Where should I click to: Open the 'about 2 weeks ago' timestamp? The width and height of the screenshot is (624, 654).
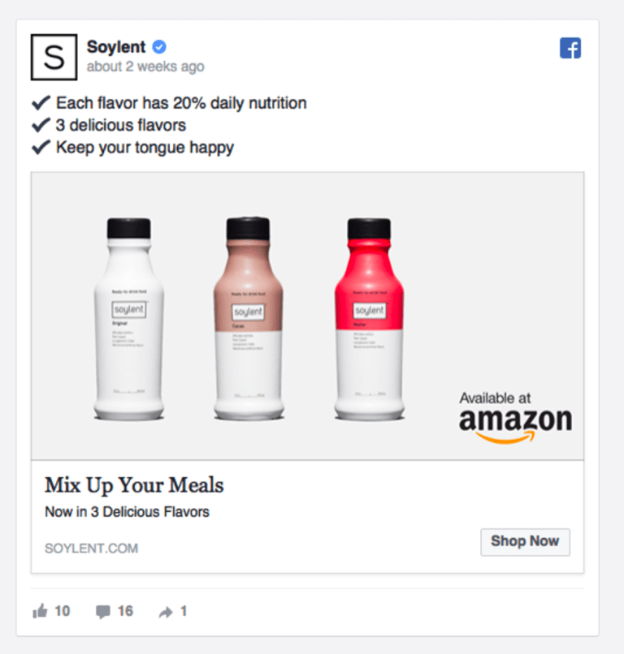click(145, 67)
